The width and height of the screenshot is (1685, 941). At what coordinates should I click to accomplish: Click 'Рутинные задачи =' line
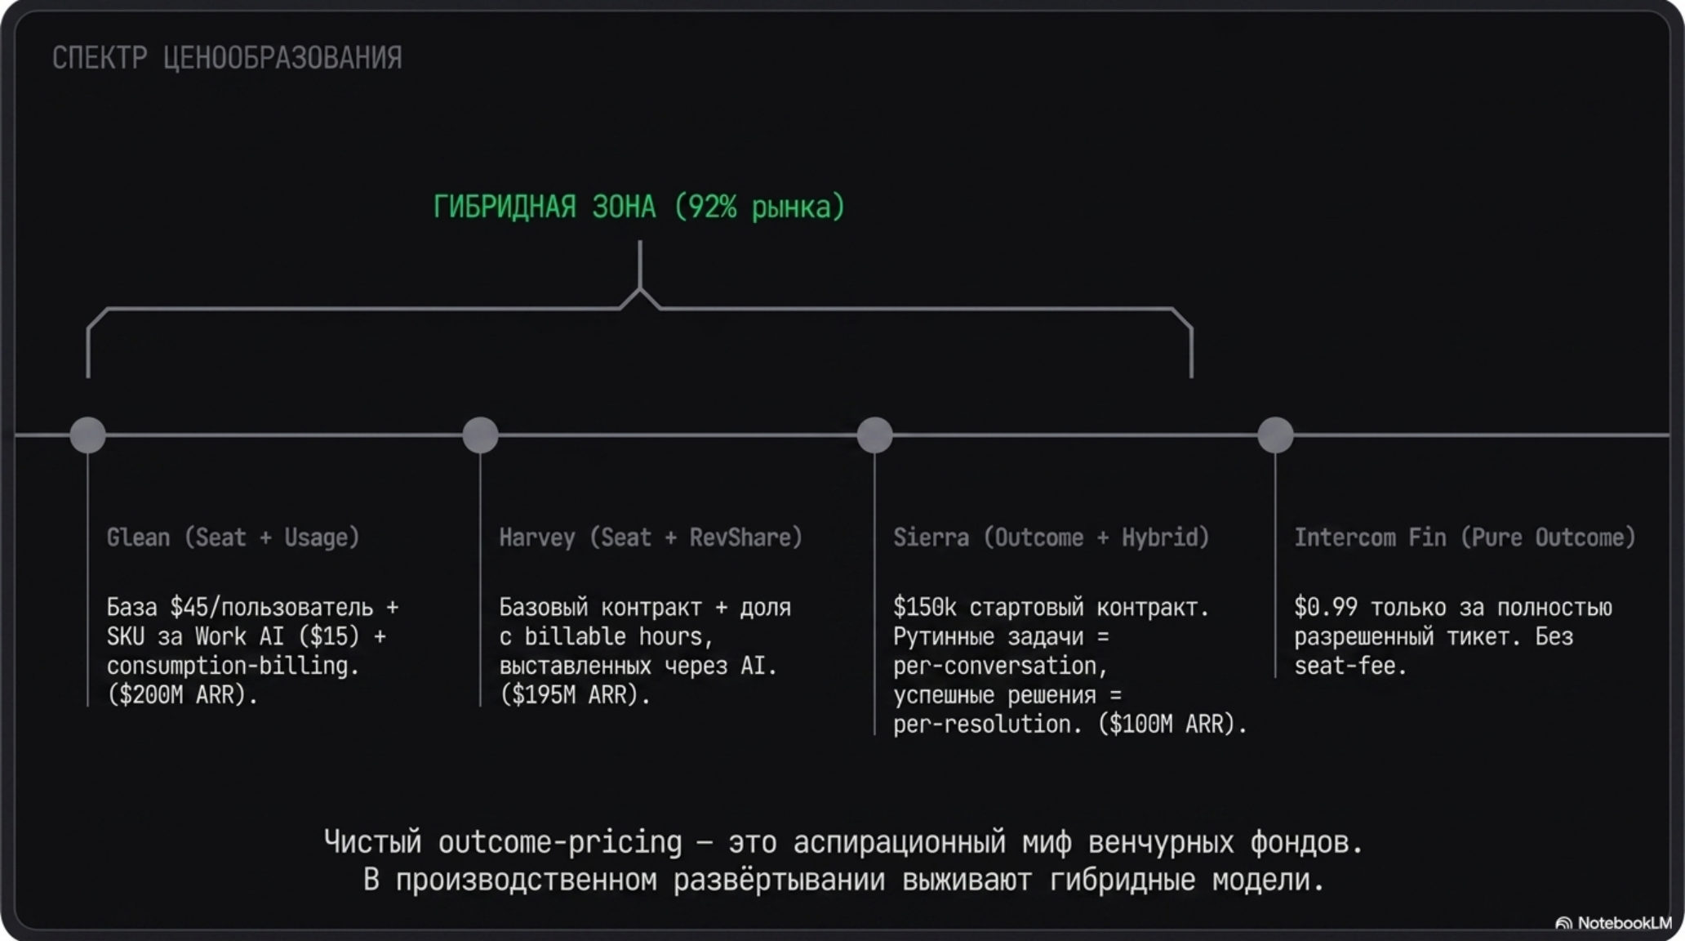tap(1001, 637)
